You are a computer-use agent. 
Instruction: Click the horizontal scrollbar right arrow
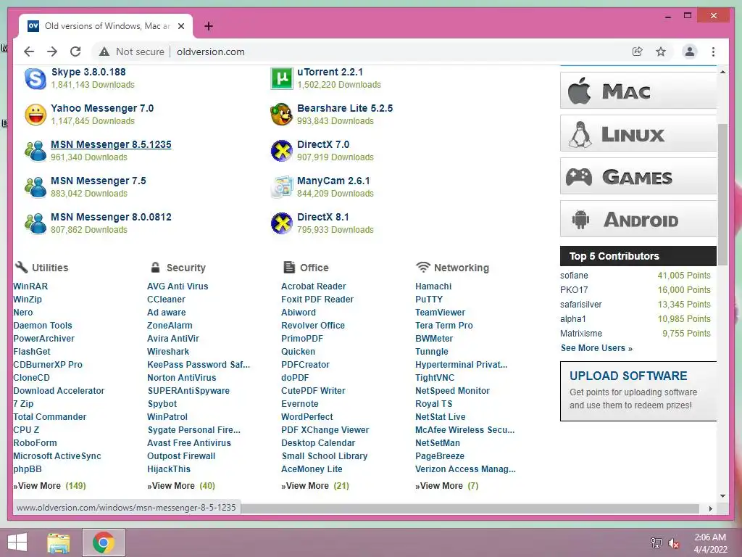point(710,508)
